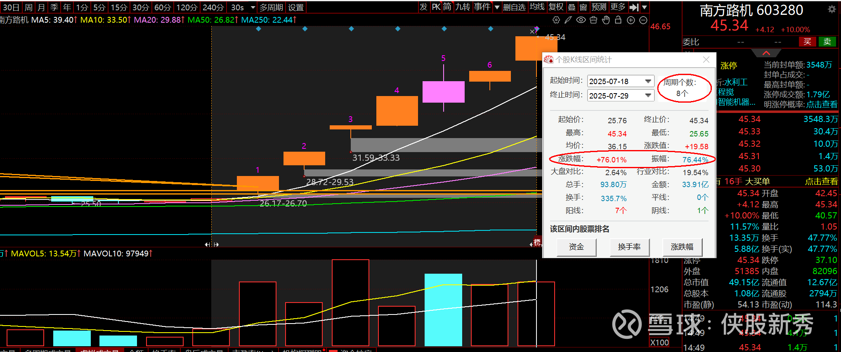Viewport: 841px width, 352px height.
Task: Open 设置 period settings
Action: coord(296,7)
